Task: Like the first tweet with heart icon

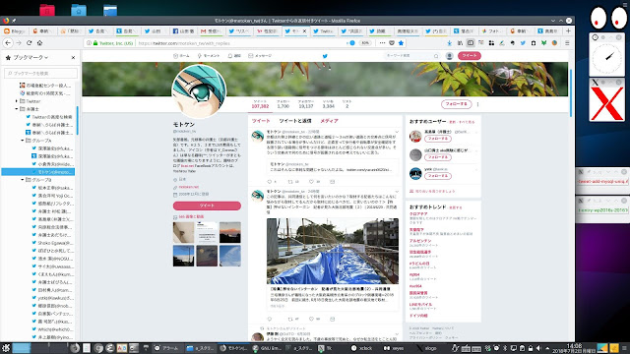Action: (311, 182)
